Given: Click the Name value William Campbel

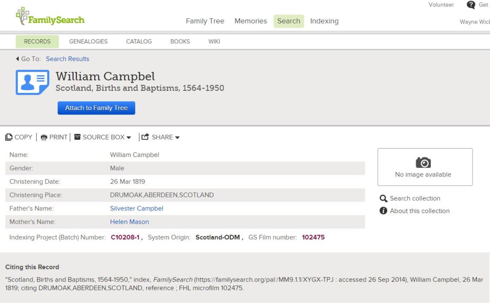Looking at the screenshot, I should [x=135, y=155].
